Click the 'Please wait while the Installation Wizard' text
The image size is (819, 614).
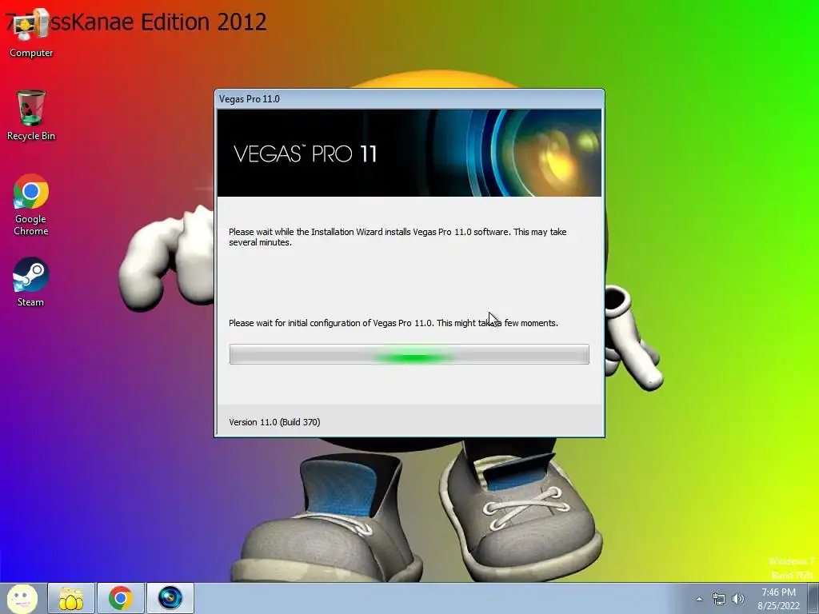click(x=398, y=237)
